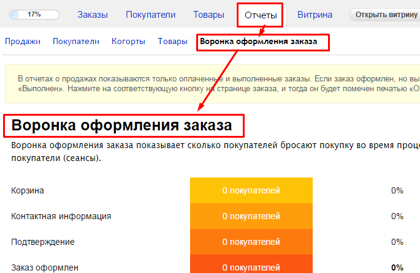
Task: Click the Заказ оформлен funnel bar
Action: click(x=251, y=264)
